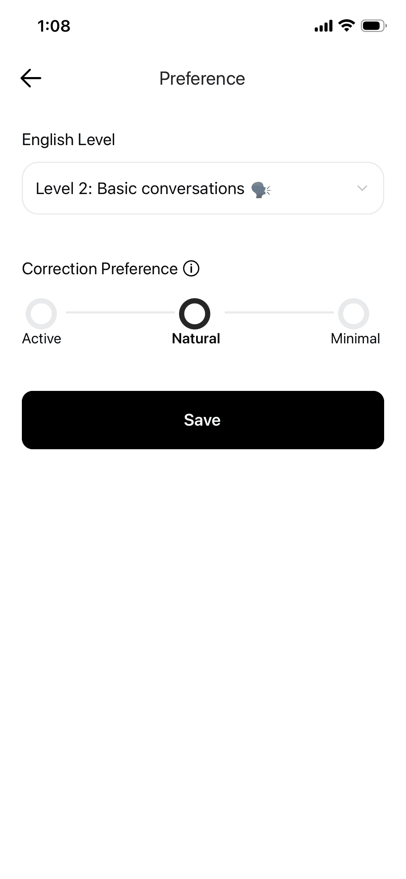The height and width of the screenshot is (879, 406).
Task: Open the Level 2: Basic conversations dropdown
Action: pyautogui.click(x=174, y=188)
